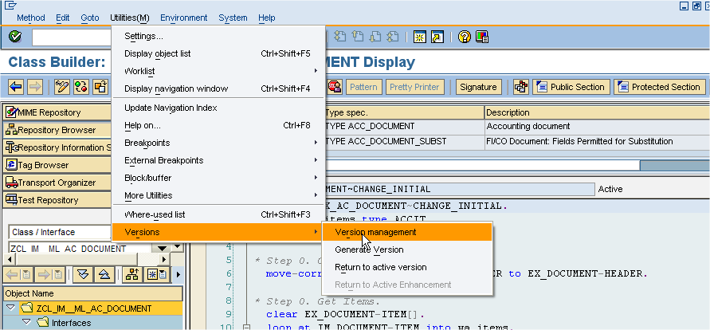Open the Tag Browser panel

pyautogui.click(x=57, y=165)
